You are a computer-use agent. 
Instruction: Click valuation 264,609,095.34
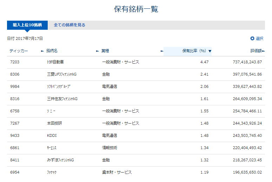coord(247,99)
